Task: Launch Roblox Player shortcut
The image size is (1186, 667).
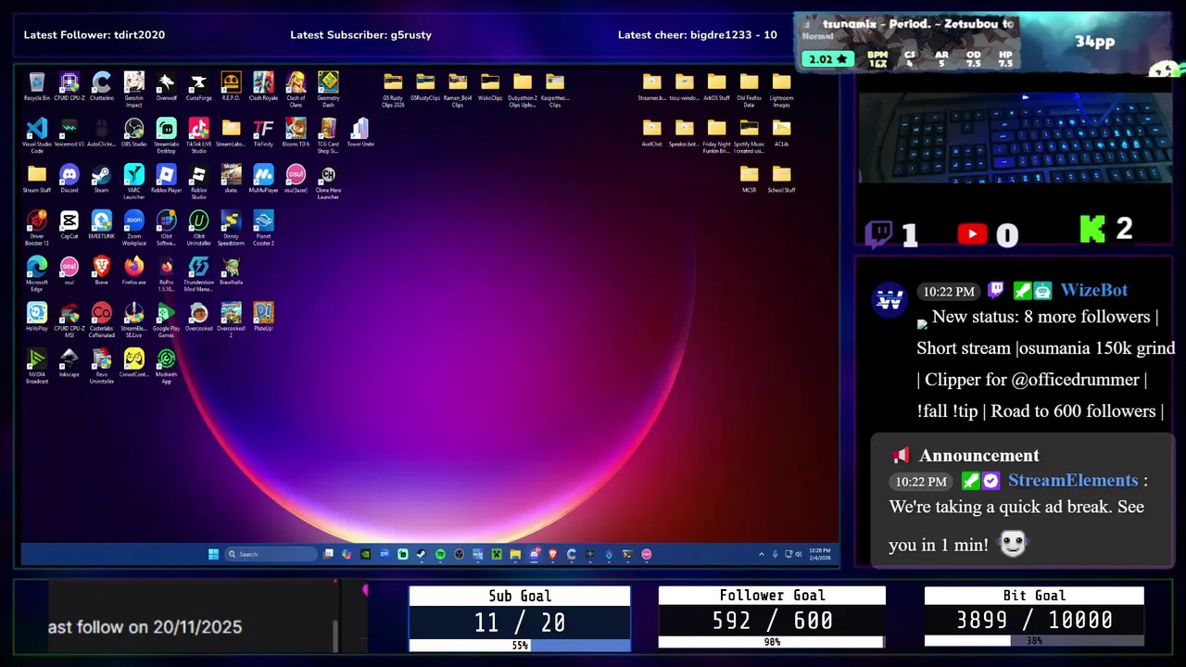Action: pos(167,178)
